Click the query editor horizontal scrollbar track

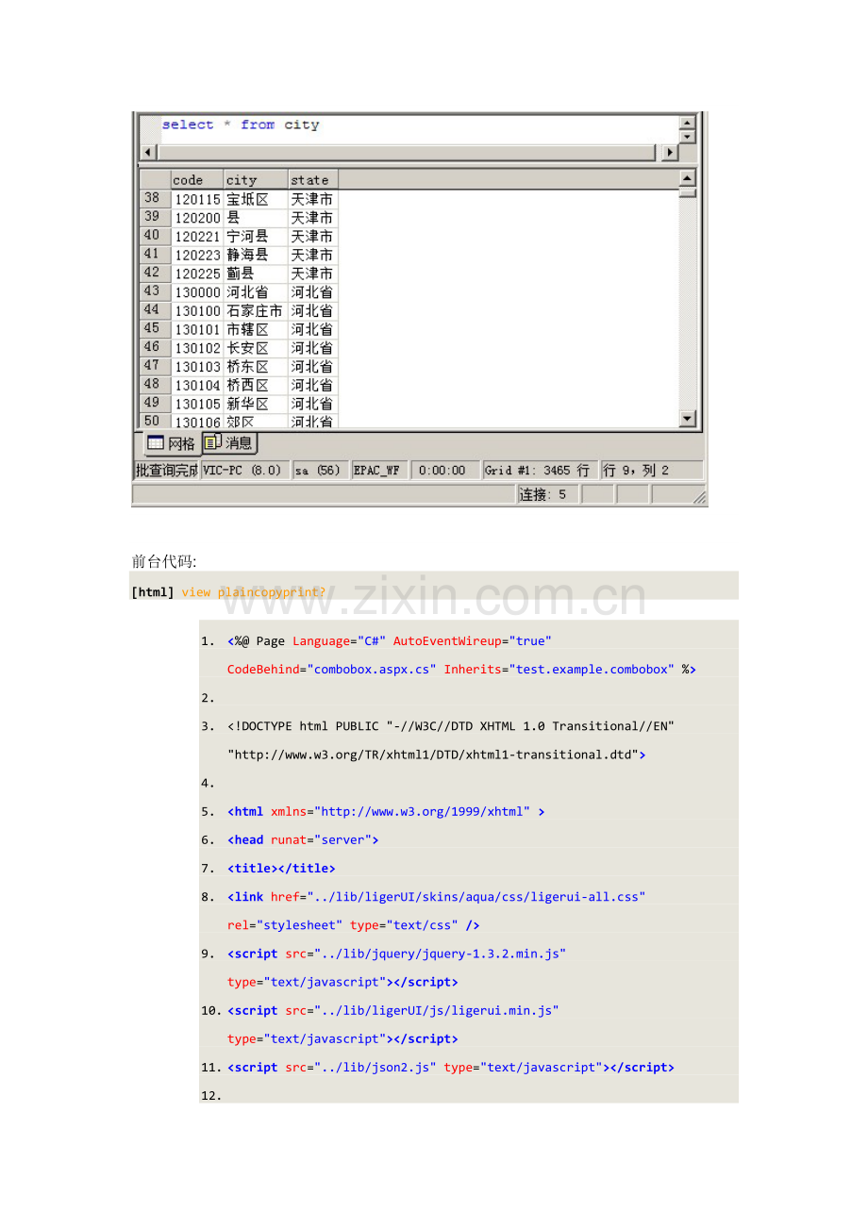click(409, 152)
